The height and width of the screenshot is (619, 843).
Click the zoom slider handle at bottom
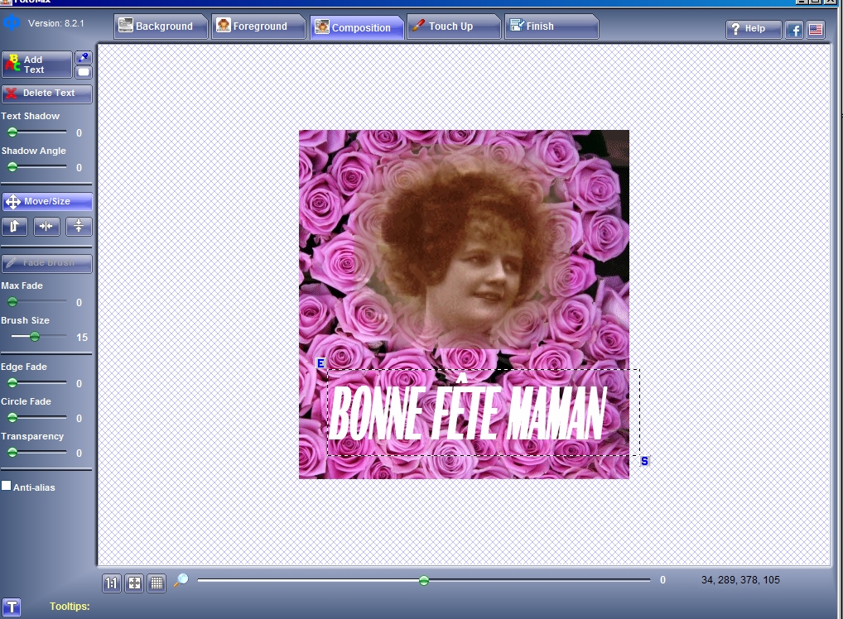424,580
